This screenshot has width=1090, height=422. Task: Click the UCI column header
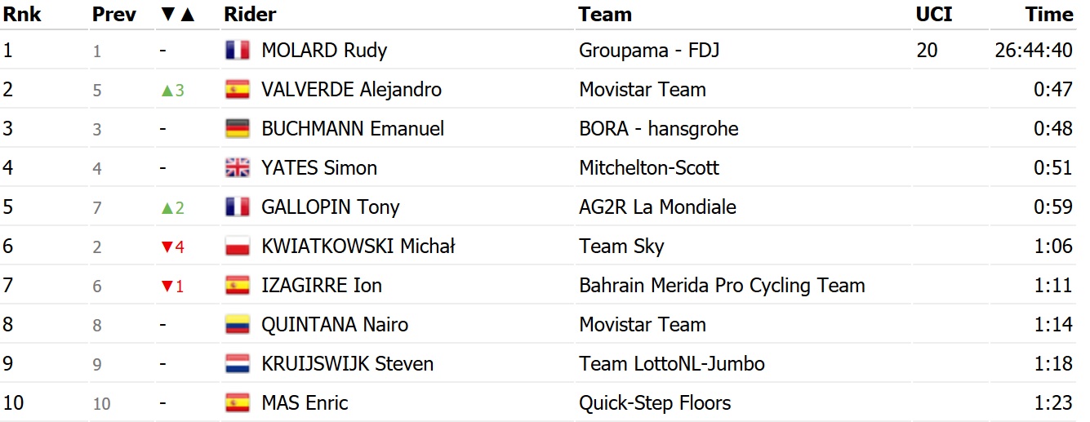[x=933, y=15]
